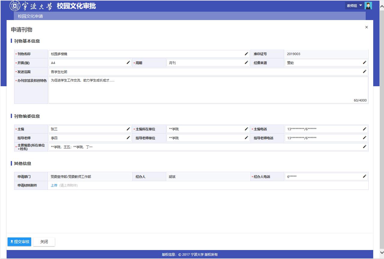Screen dimensions: 384x259
Task: Click the pencil icon in 周期 field
Action: [246, 63]
